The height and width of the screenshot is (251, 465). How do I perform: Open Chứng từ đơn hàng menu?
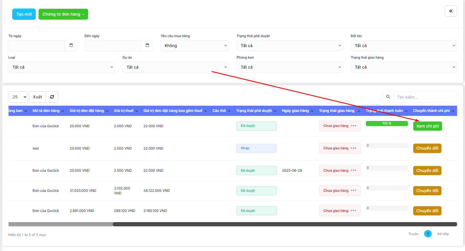click(x=63, y=14)
